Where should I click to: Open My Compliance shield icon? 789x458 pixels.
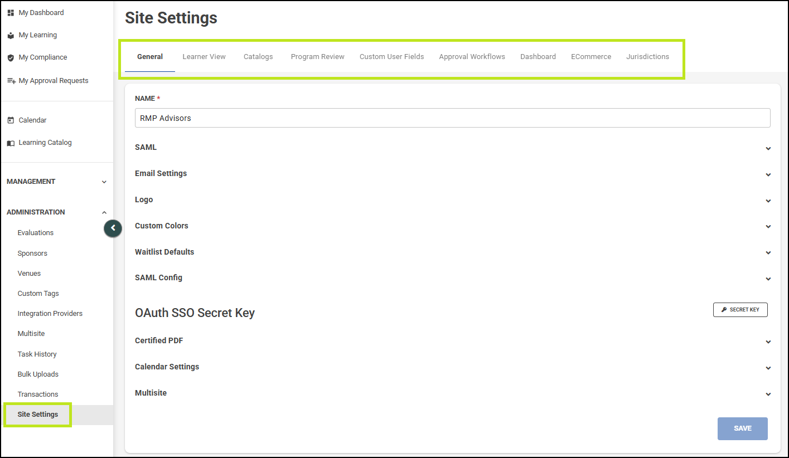(11, 57)
